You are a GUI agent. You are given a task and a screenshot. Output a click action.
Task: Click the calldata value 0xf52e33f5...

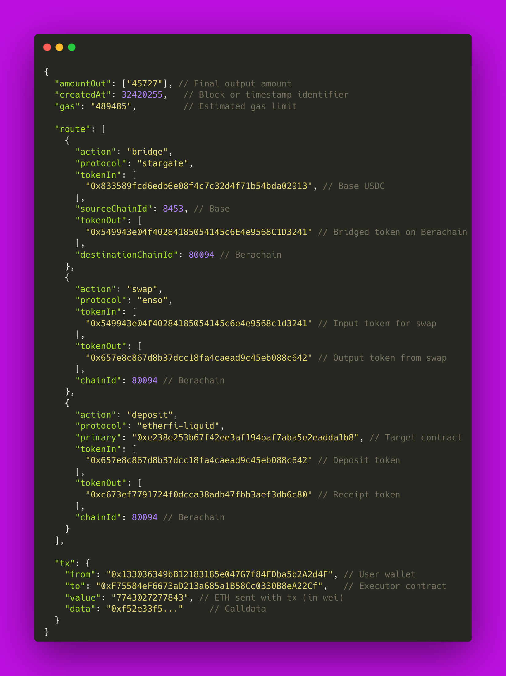(x=145, y=609)
